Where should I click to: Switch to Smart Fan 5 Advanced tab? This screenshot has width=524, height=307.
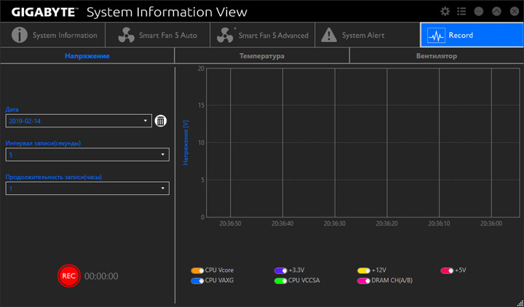262,35
